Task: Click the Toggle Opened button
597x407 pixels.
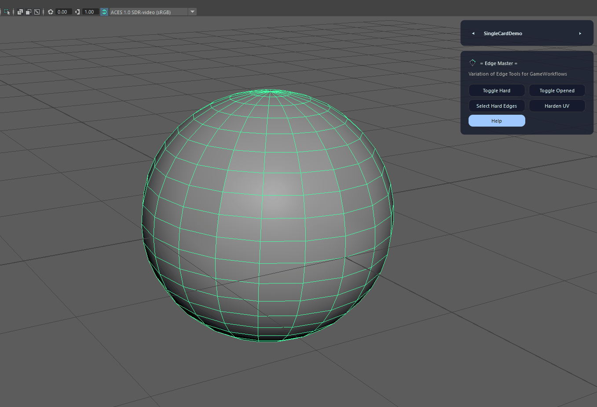Action: [x=557, y=91]
